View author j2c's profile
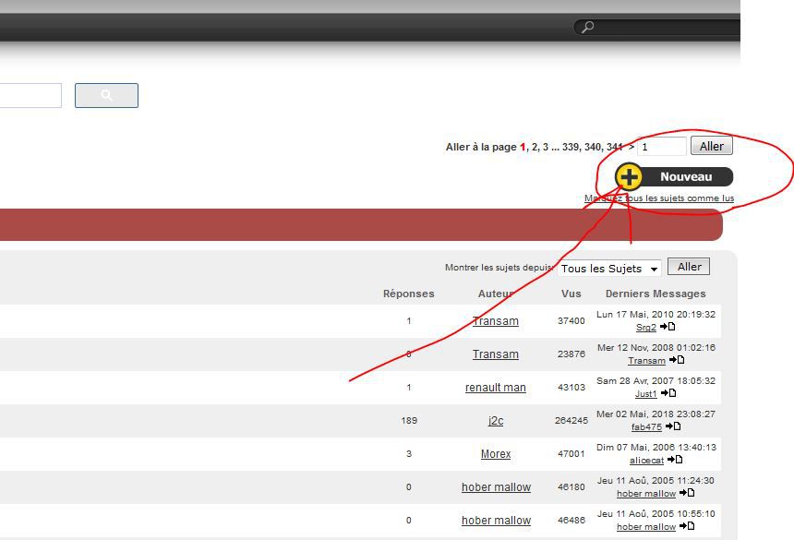This screenshot has height=540, width=794. pyautogui.click(x=496, y=421)
